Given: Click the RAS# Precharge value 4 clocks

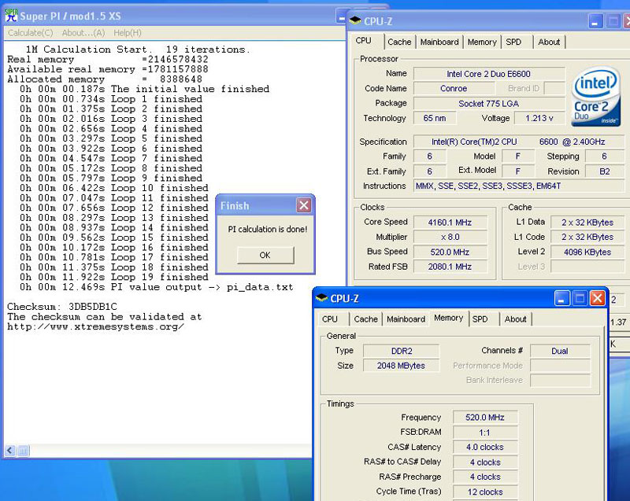Looking at the screenshot, I should click(485, 477).
